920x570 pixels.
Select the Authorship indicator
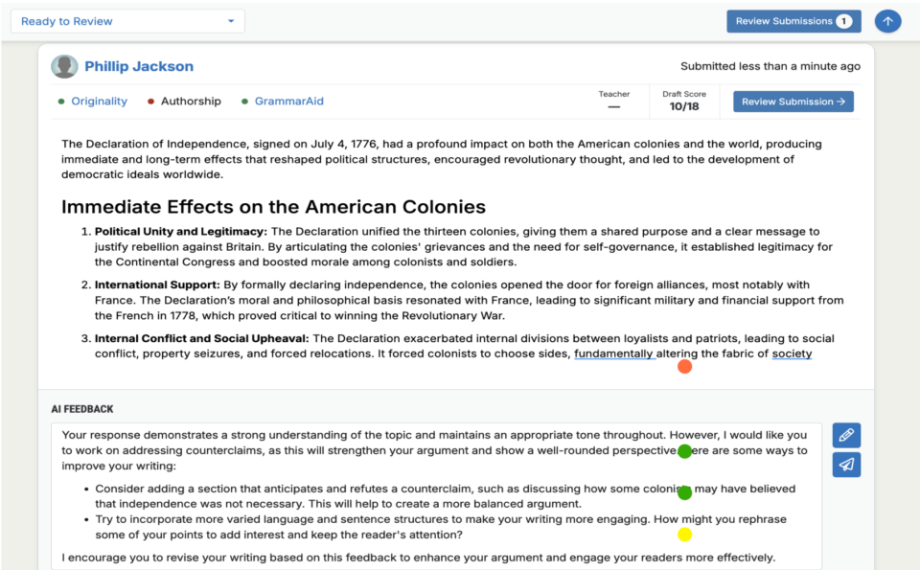click(191, 101)
